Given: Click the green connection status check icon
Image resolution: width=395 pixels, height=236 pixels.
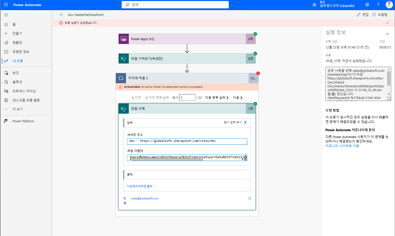Looking at the screenshot, I should (x=250, y=198).
